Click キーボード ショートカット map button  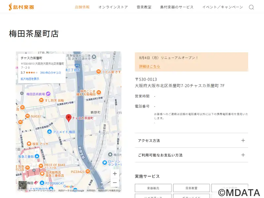(x=42, y=191)
